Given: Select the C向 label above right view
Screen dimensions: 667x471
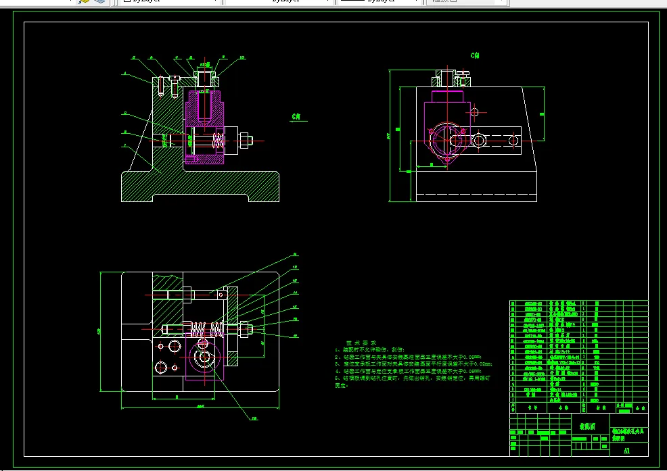Looking at the screenshot, I should point(475,55).
